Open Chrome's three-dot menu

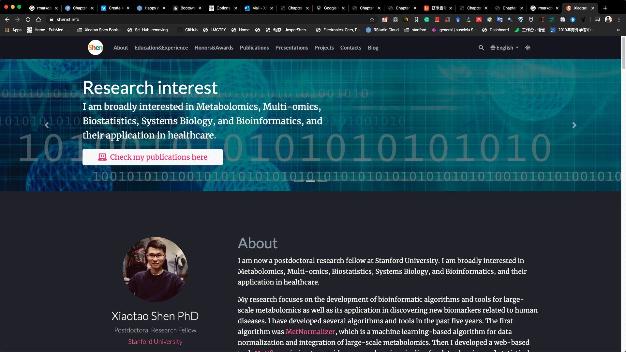click(619, 20)
